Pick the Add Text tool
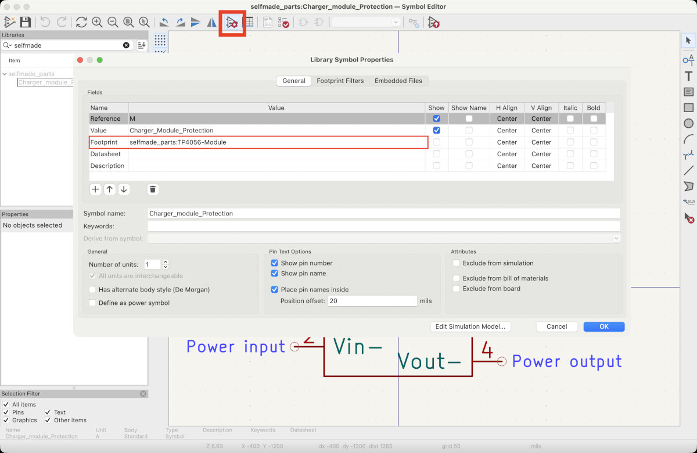The image size is (697, 453). 688,76
